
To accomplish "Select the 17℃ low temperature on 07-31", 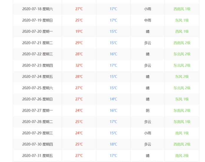I will 113,156.
